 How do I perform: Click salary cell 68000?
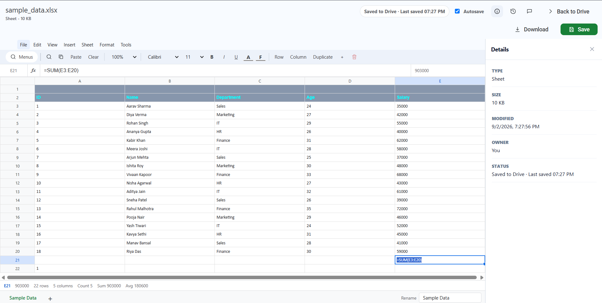tap(440, 174)
